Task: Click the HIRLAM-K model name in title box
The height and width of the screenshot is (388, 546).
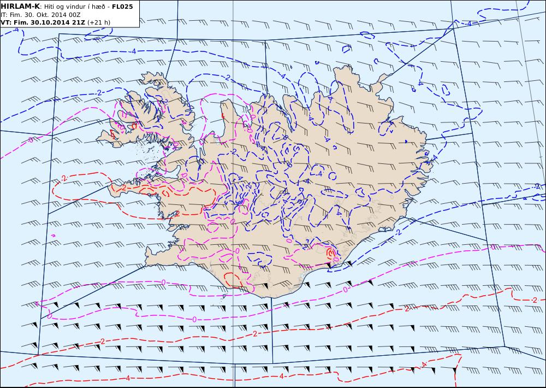Action: pos(20,7)
